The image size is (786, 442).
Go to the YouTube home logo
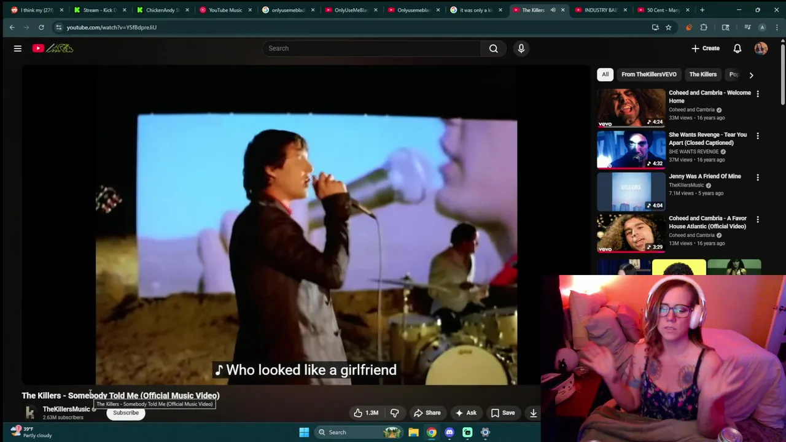tap(53, 48)
